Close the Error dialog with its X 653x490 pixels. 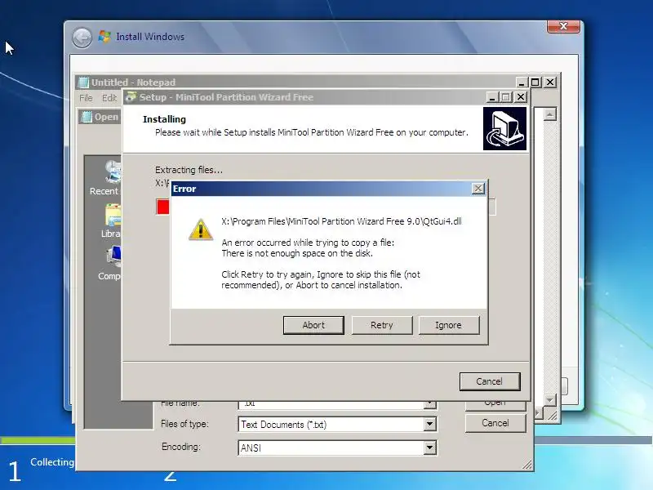point(478,189)
